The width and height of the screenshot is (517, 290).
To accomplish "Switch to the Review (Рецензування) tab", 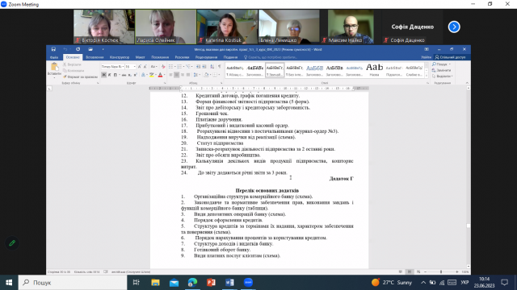I will point(206,57).
